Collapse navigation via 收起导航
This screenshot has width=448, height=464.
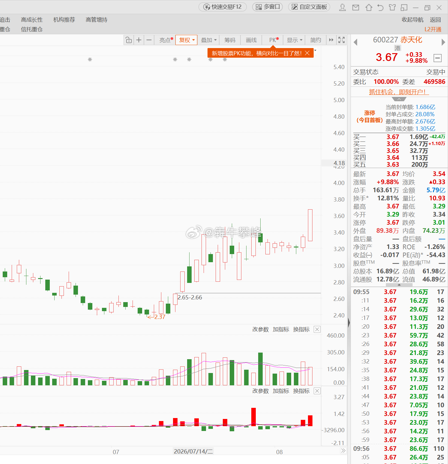[413, 20]
